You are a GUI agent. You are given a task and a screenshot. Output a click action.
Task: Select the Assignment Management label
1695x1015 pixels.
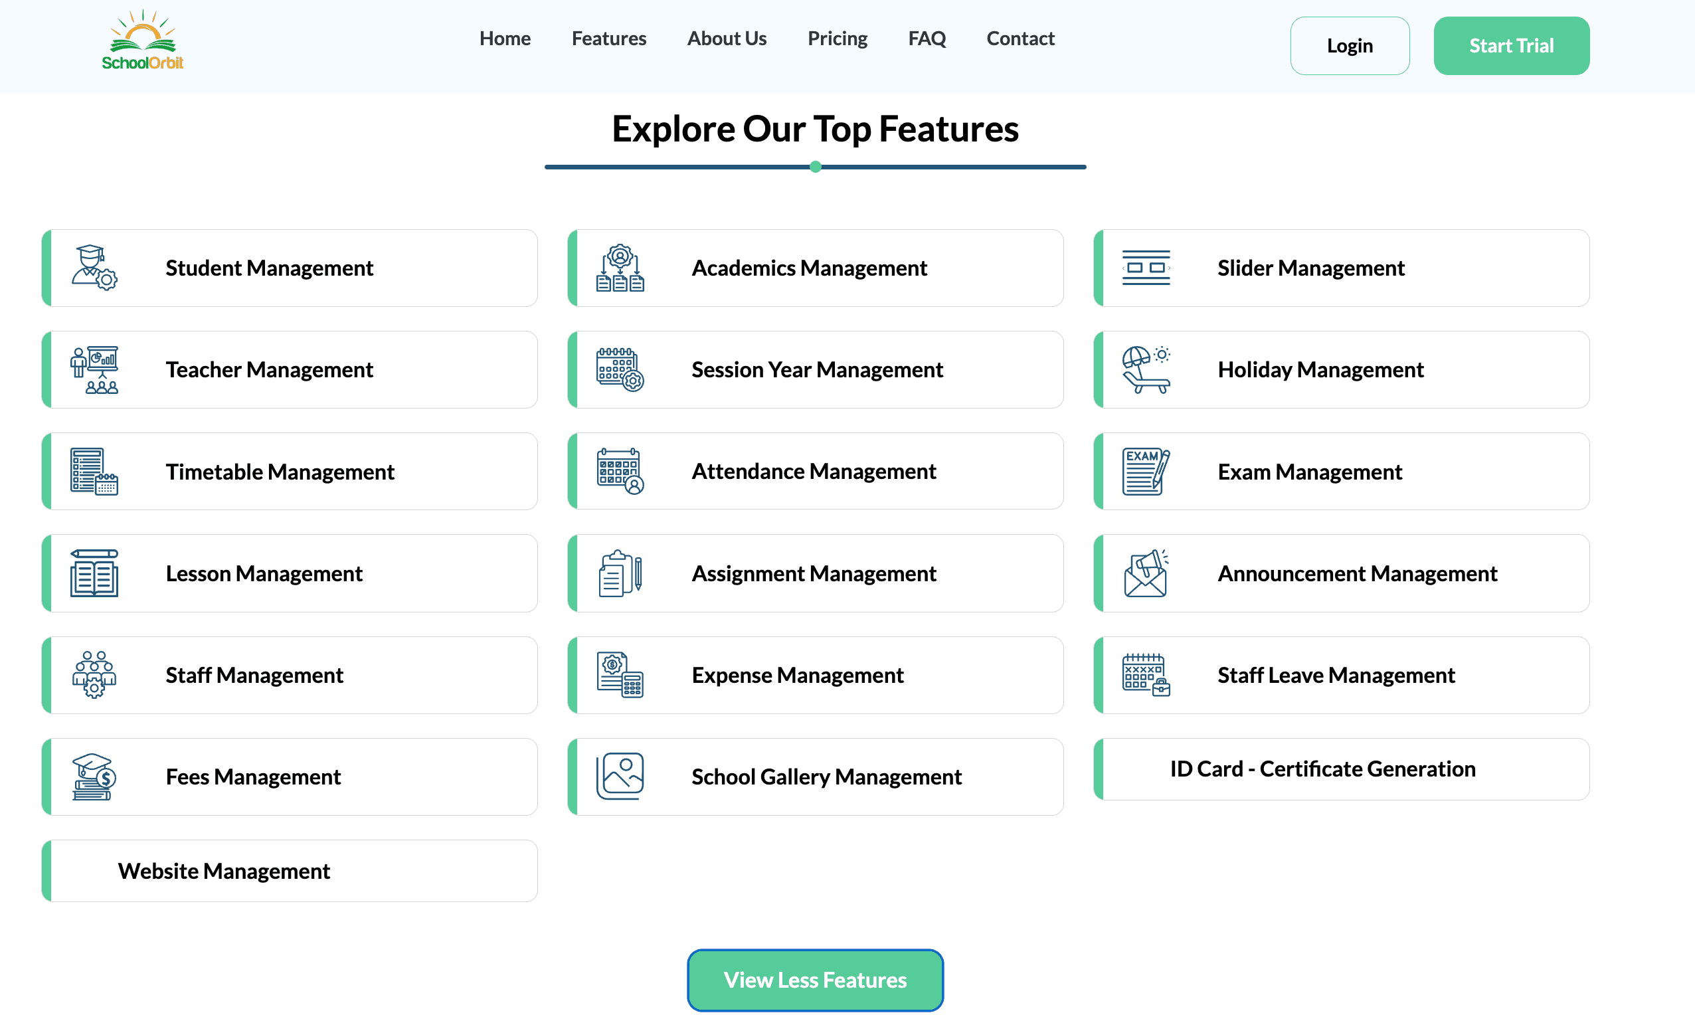814,573
